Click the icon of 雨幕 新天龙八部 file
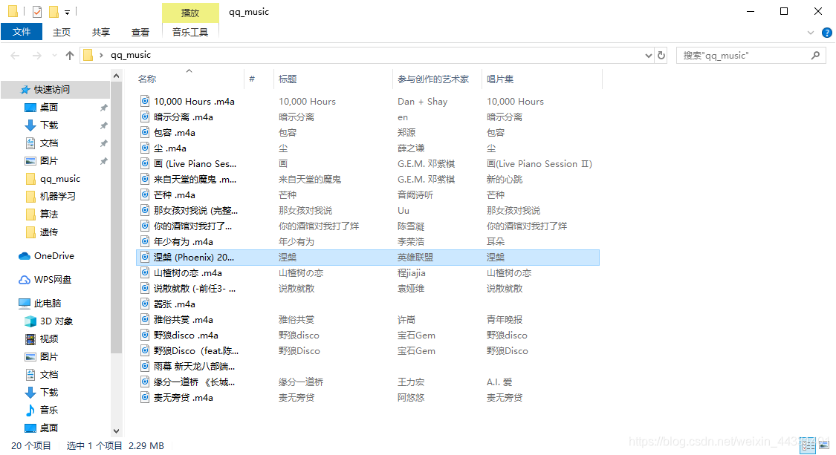 point(144,366)
